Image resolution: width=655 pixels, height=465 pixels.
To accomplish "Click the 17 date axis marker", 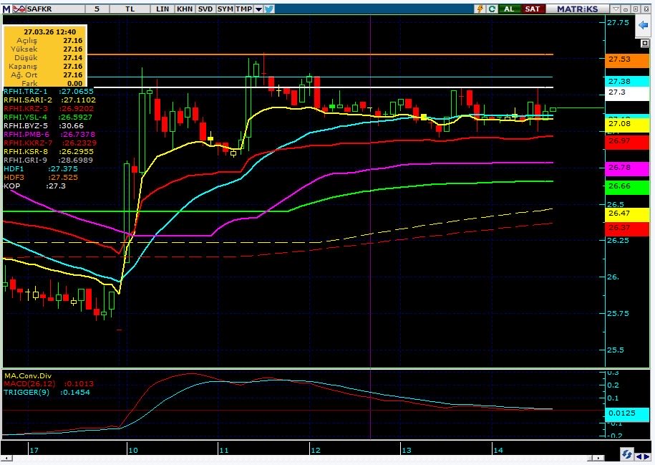I will click(x=34, y=451).
